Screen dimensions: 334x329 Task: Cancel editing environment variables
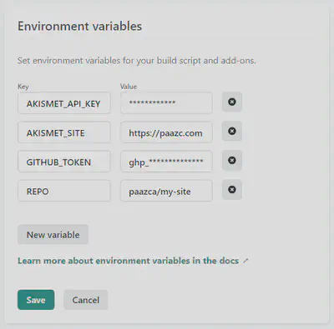tap(86, 300)
